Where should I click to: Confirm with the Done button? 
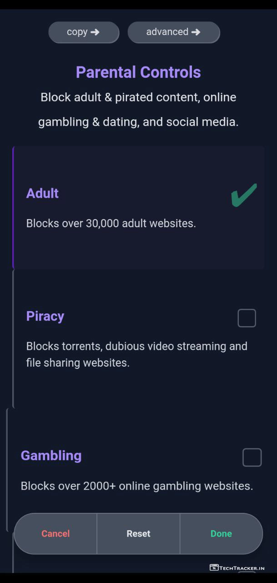[x=221, y=533]
